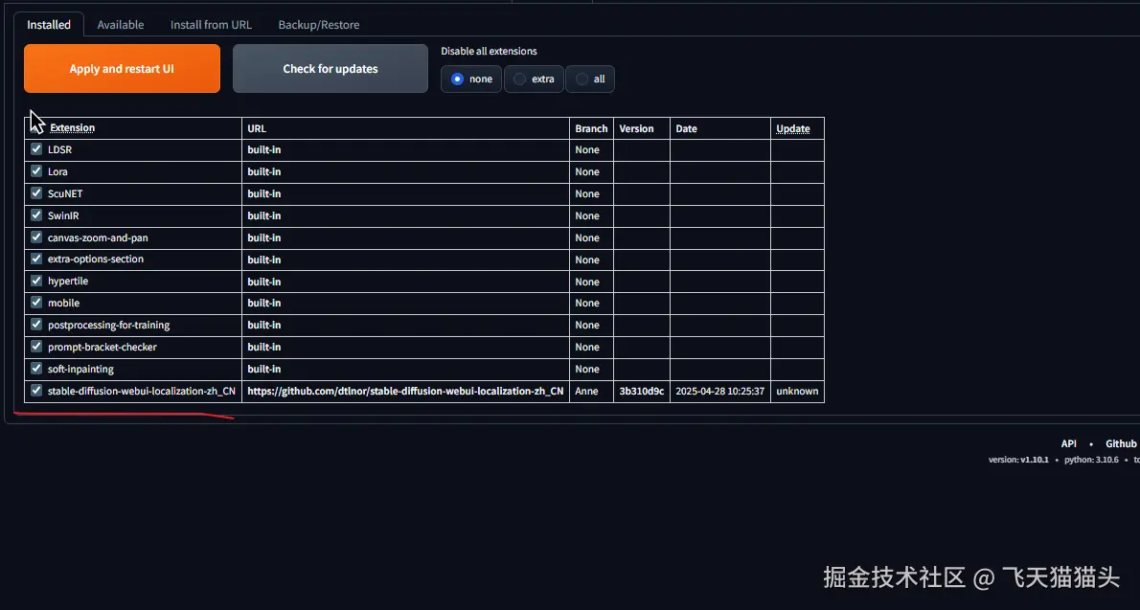Toggle the mobile extension checkbox
1140x610 pixels.
pos(36,302)
